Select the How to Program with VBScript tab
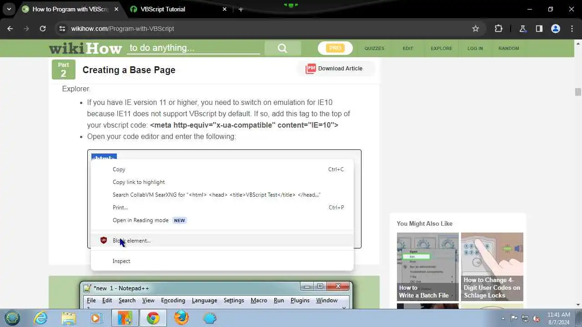 coord(70,9)
